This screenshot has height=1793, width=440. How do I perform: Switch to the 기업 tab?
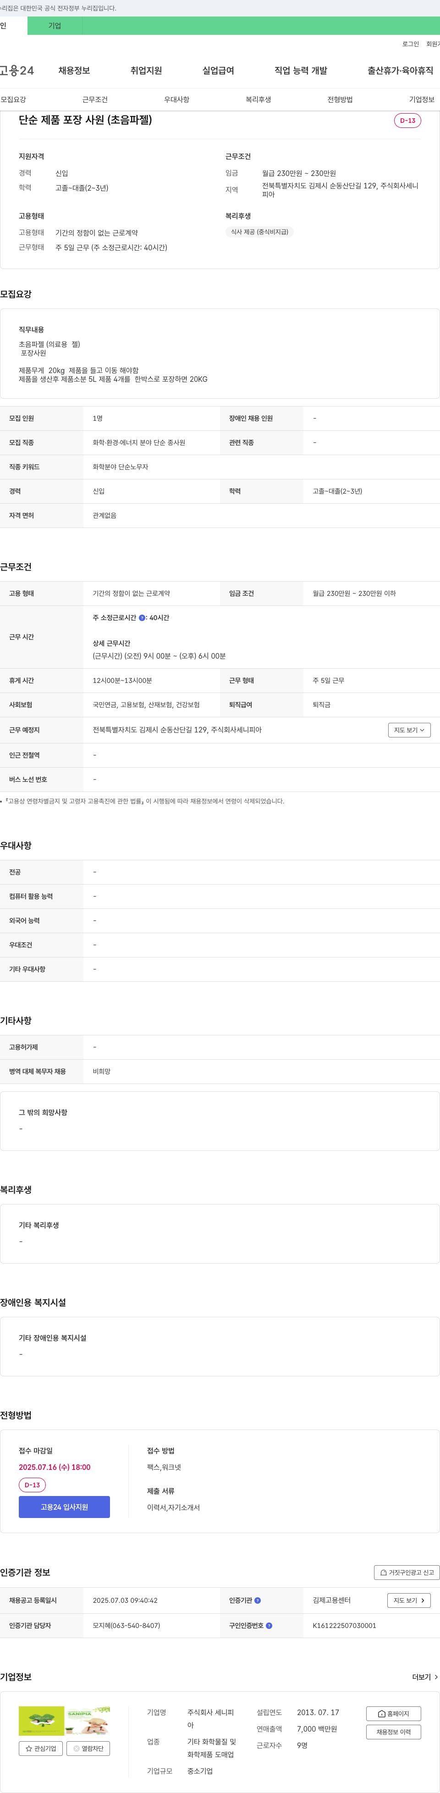pos(55,26)
